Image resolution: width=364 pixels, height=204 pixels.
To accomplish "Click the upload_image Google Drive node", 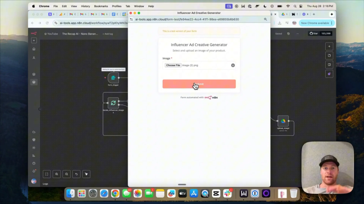I will point(283,121).
